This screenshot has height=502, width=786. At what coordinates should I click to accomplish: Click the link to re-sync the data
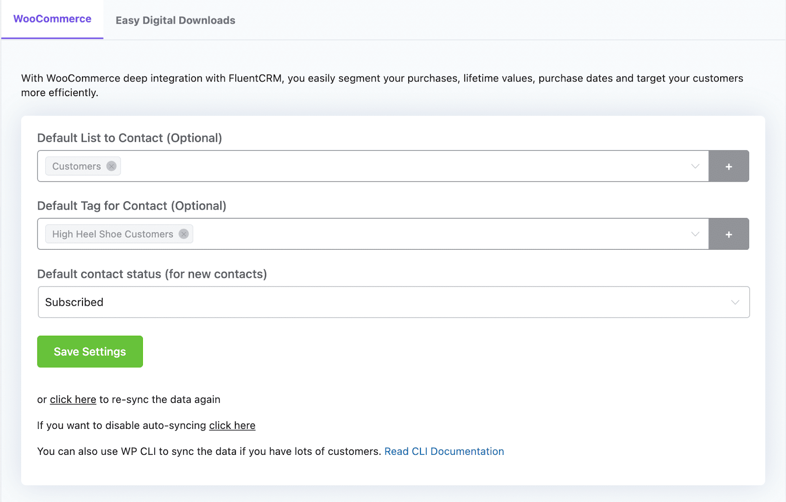(x=73, y=399)
